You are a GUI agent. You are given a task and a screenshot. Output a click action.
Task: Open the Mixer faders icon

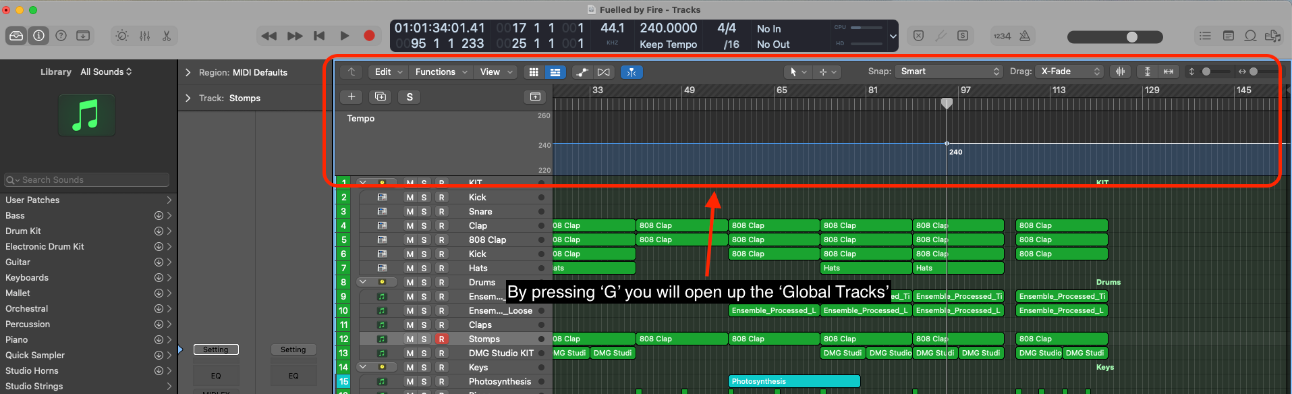point(144,36)
